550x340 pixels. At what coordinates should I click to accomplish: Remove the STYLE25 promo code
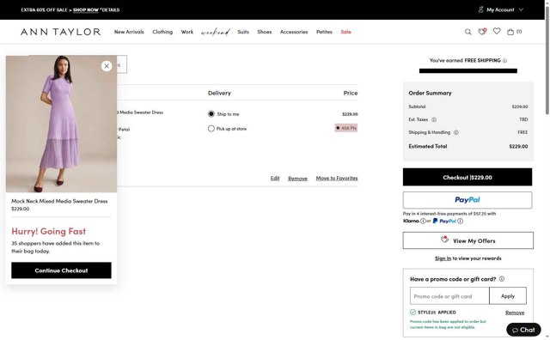coord(515,313)
